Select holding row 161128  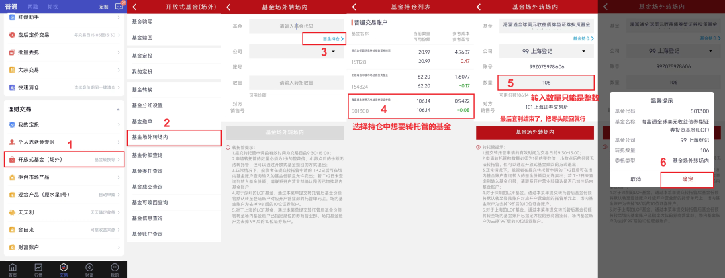pyautogui.click(x=411, y=56)
